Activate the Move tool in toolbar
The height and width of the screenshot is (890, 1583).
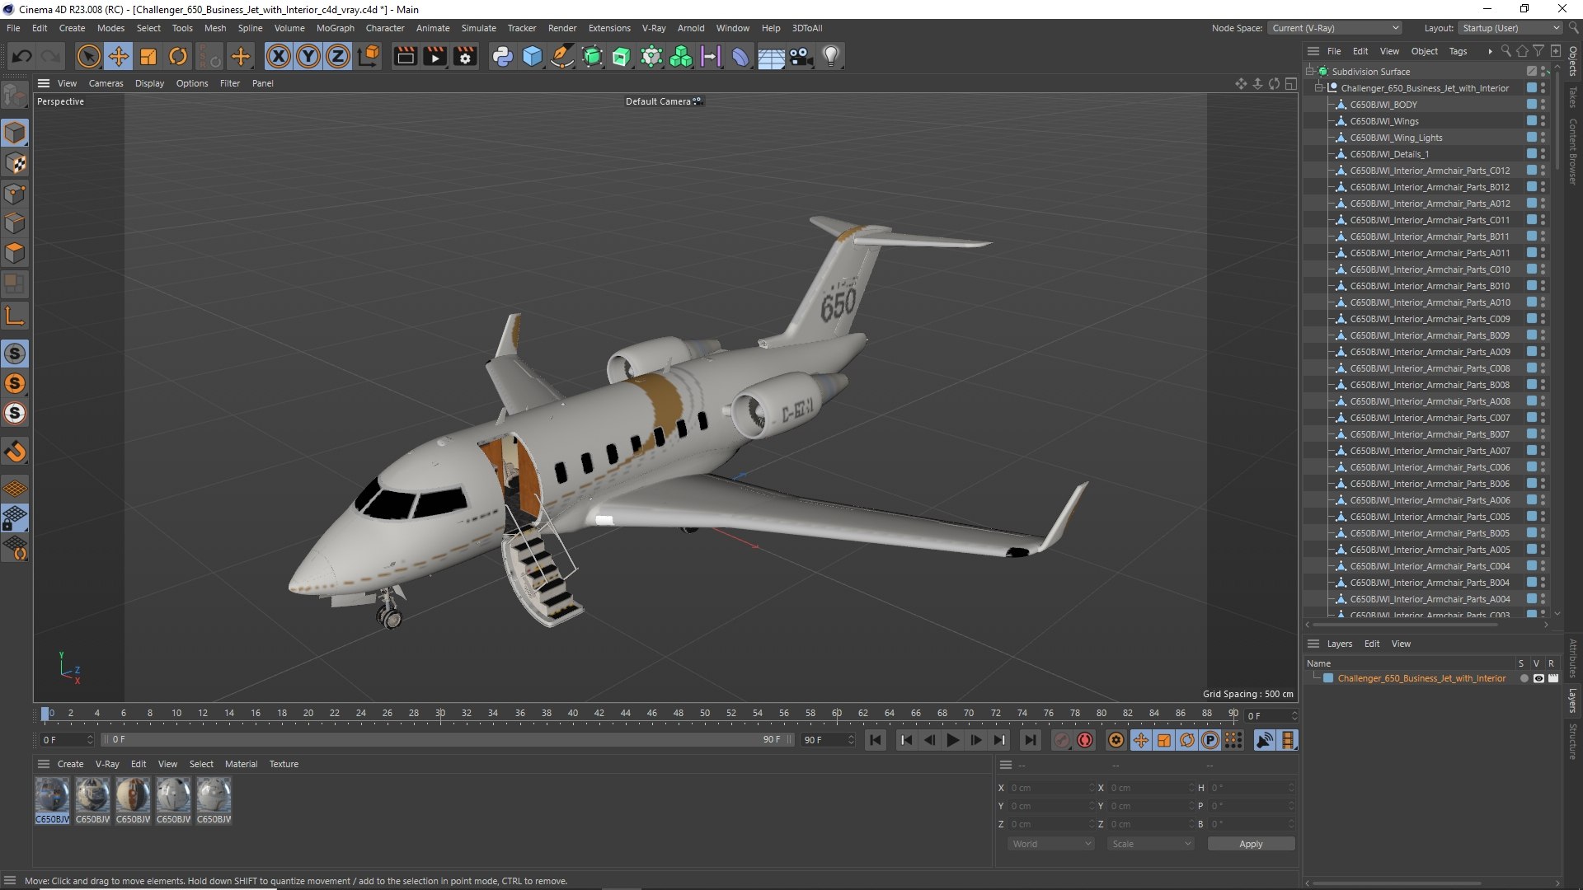click(x=119, y=56)
